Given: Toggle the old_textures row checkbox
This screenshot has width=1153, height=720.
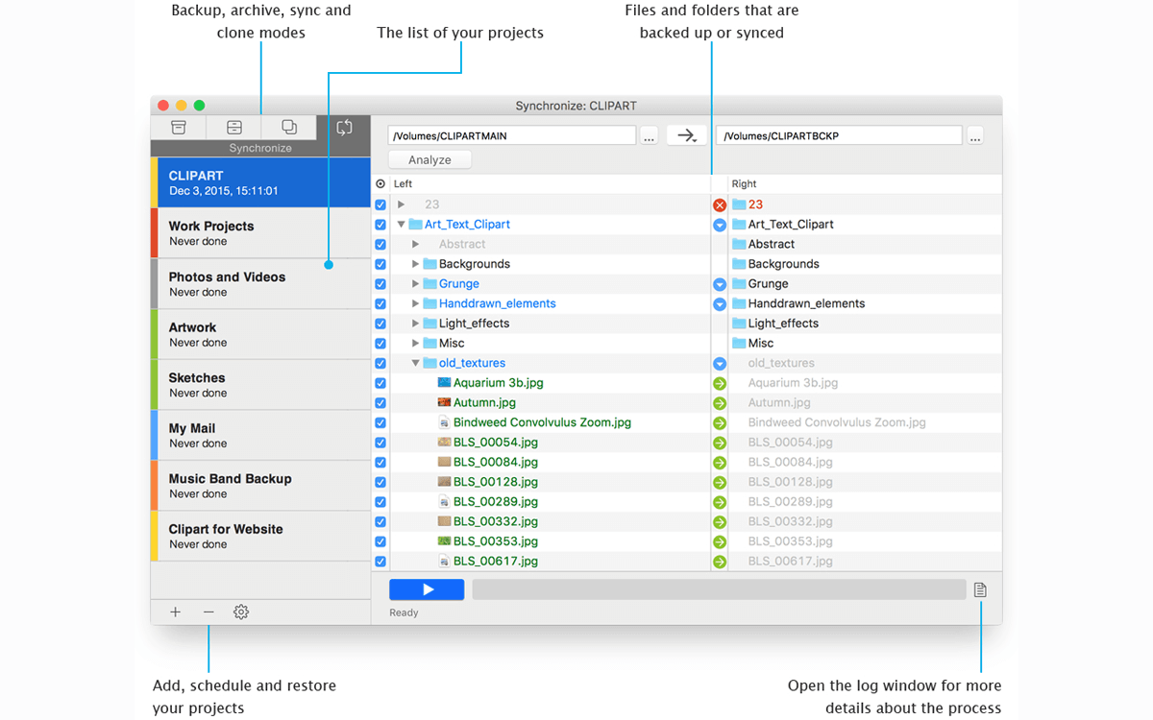Looking at the screenshot, I should pos(380,363).
